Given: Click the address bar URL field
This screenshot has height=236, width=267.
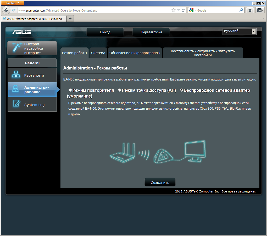Looking at the screenshot, I should (x=94, y=10).
